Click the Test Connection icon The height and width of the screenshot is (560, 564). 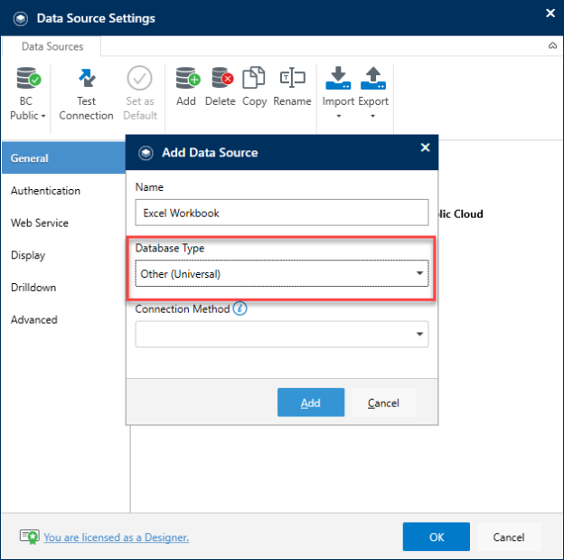pos(87,78)
